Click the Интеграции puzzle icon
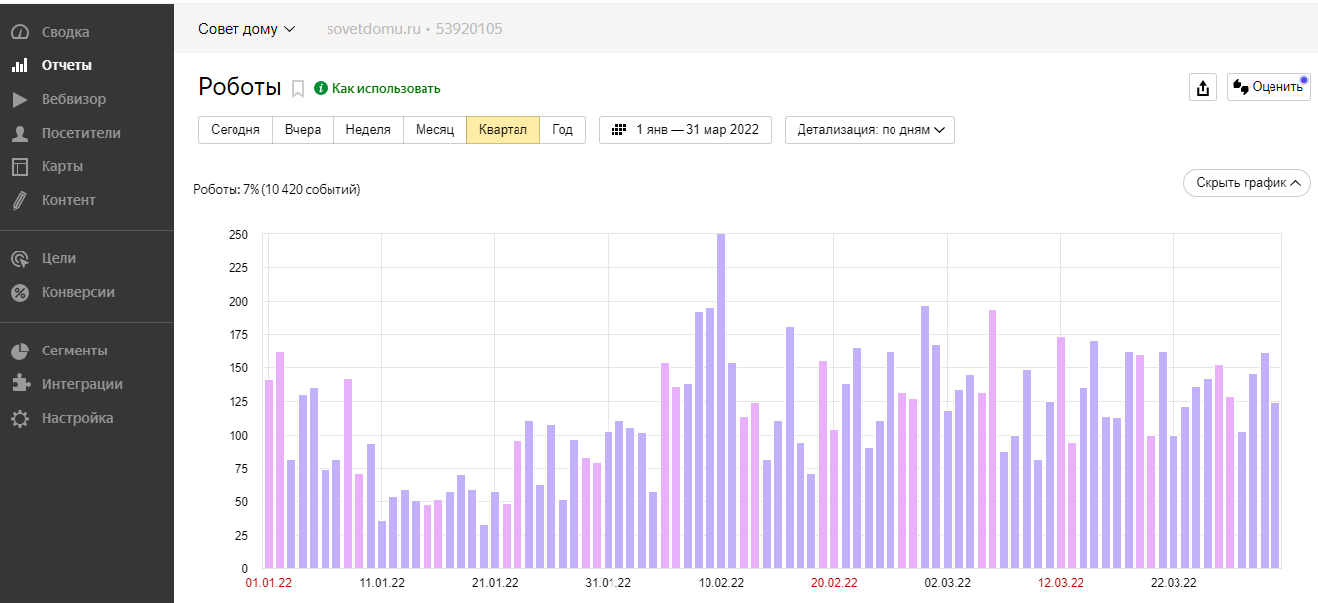1318x603 pixels. click(x=19, y=384)
